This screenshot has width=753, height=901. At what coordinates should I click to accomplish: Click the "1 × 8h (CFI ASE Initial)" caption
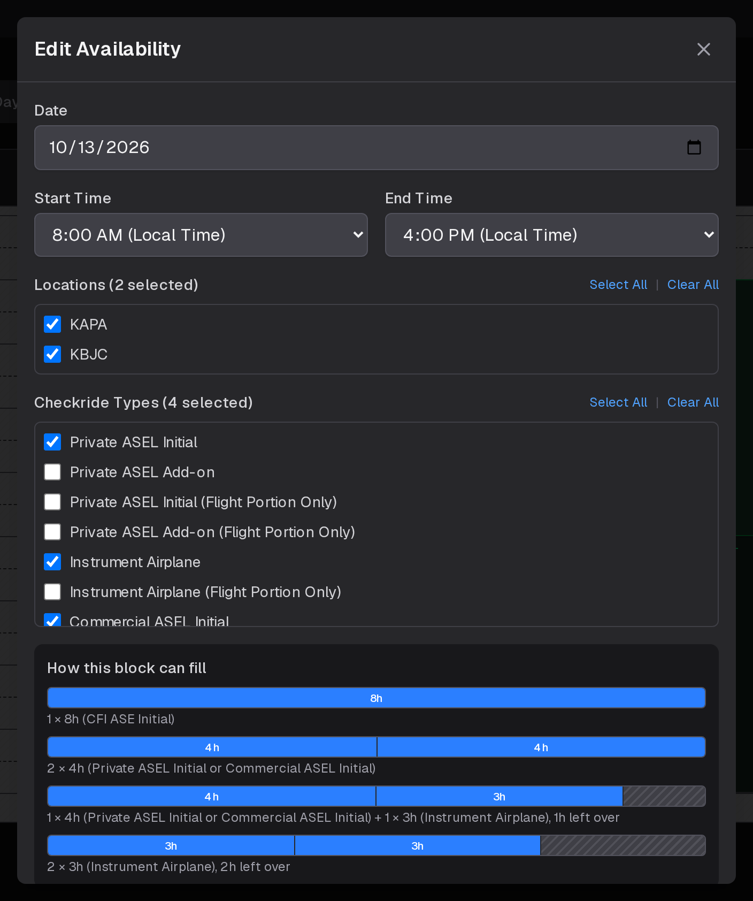pos(111,719)
